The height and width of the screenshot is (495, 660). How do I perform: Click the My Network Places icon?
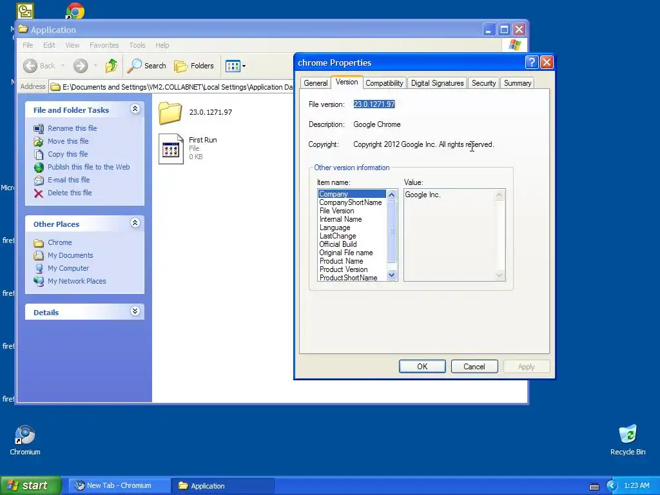(x=38, y=281)
